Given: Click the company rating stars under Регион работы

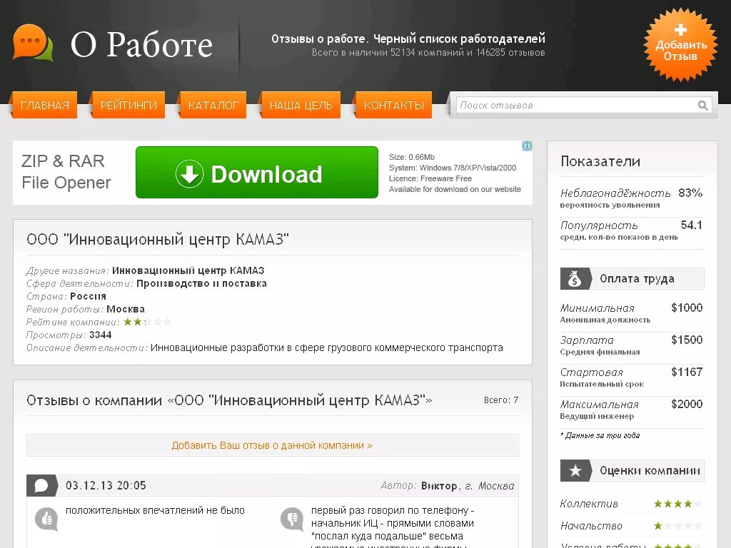Looking at the screenshot, I should [x=147, y=322].
